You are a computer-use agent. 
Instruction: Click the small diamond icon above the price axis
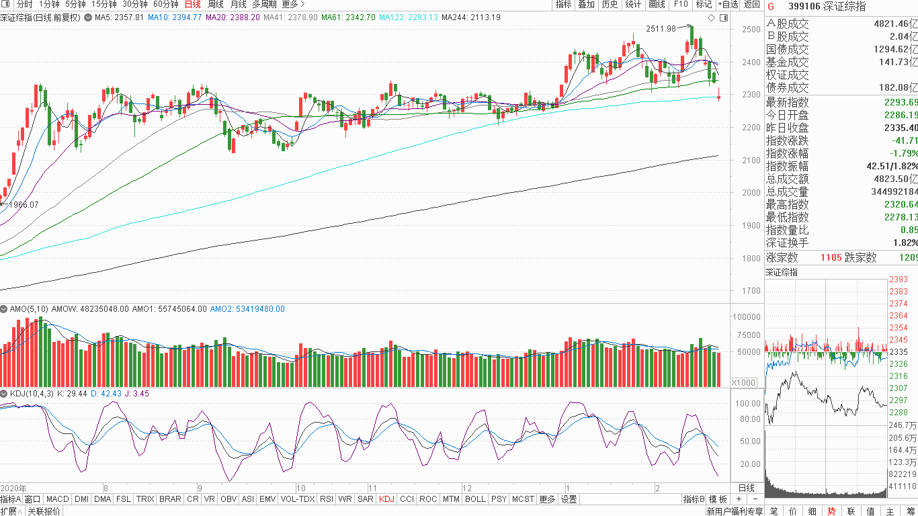click(x=711, y=17)
